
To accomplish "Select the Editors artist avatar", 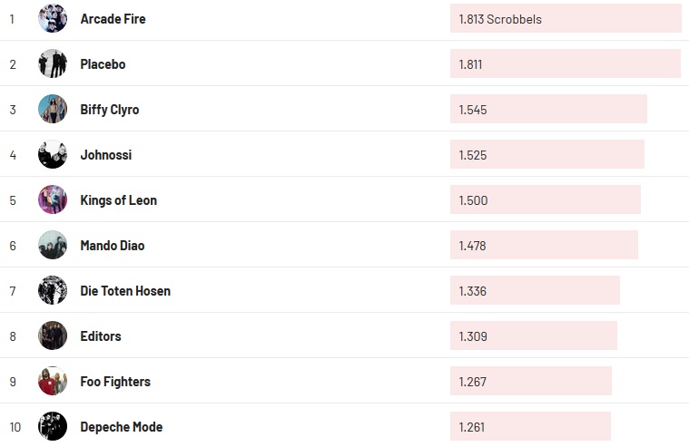I will [53, 335].
